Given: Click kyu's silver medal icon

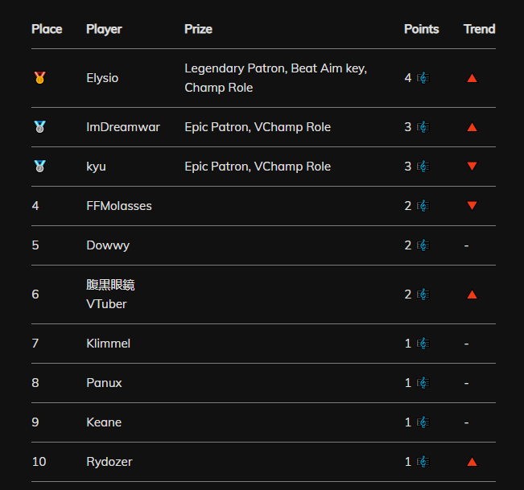Looking at the screenshot, I should click(39, 167).
